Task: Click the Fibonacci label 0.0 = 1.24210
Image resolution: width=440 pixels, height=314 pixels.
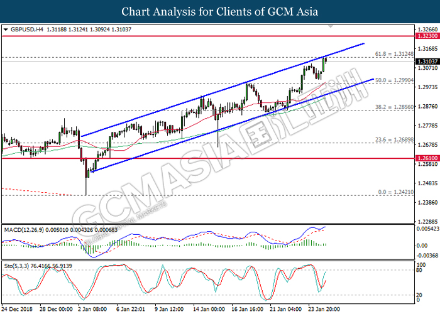Action: [395, 192]
